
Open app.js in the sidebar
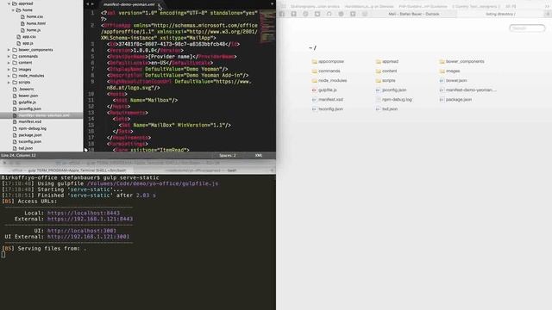[28, 43]
